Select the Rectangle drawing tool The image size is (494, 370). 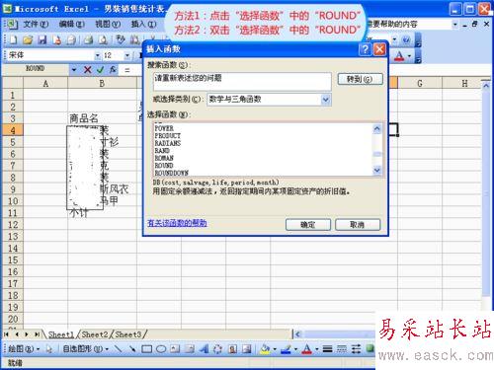146,349
